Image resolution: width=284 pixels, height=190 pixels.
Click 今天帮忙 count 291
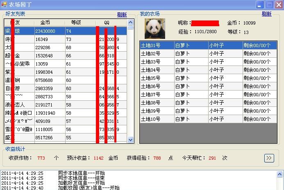click(212, 158)
